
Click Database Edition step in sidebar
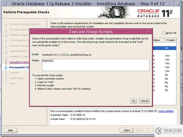coord(18,51)
